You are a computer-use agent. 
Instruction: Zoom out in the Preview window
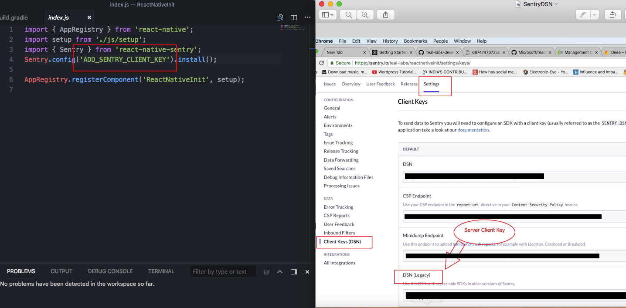point(349,15)
